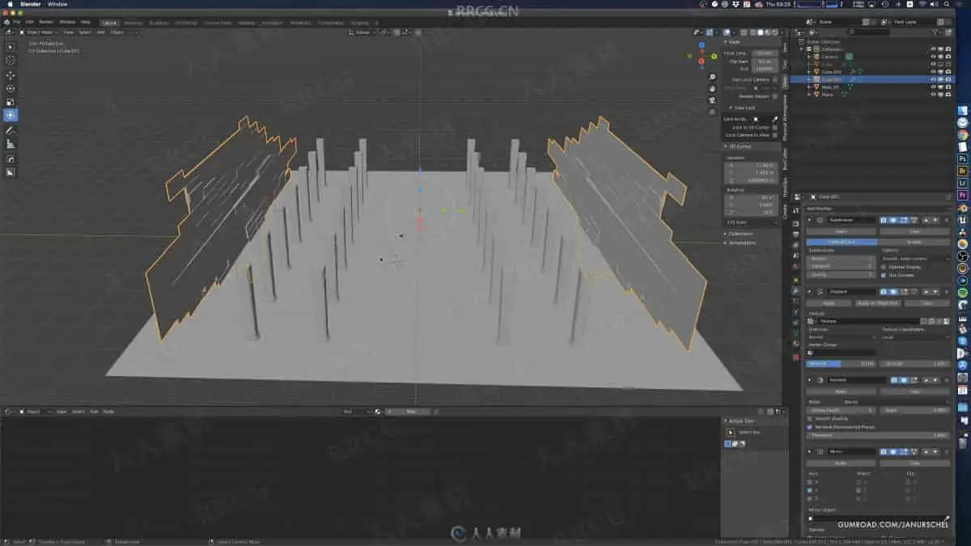The height and width of the screenshot is (546, 971).
Task: Open the Displace Direction Normal dropdown
Action: click(842, 337)
